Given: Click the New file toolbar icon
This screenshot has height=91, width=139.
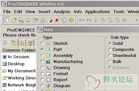Looking at the screenshot, I should point(7,20).
